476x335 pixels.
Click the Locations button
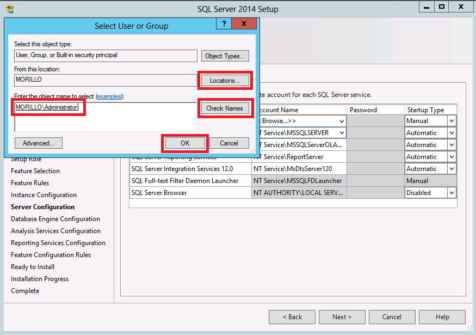tap(225, 81)
